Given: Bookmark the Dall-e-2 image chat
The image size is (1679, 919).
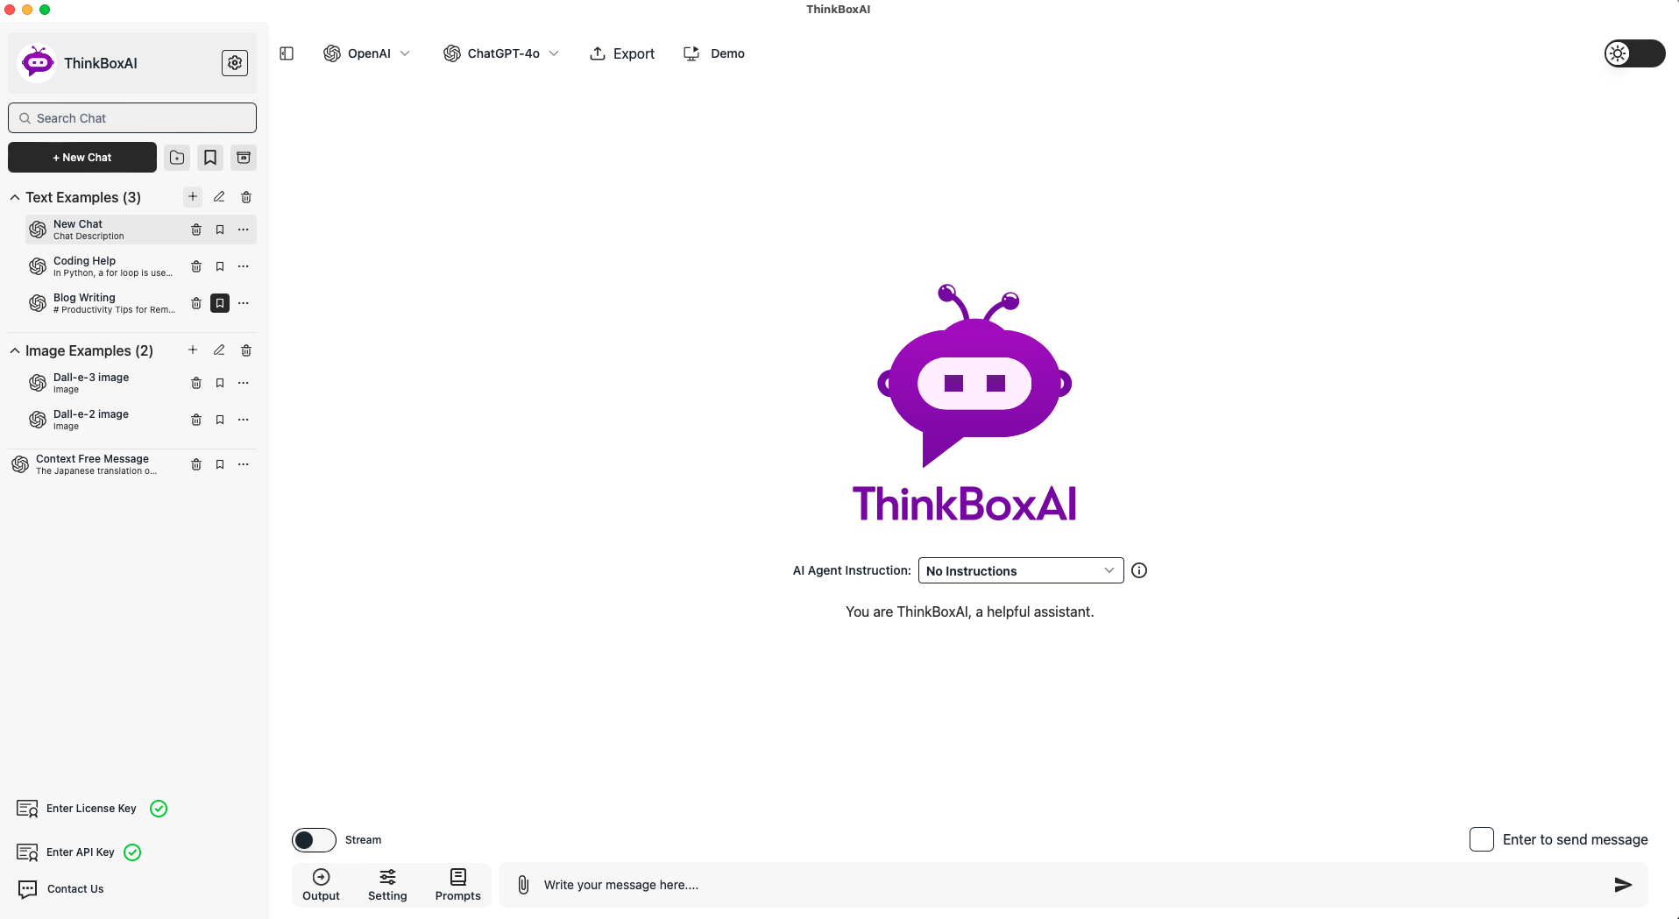Looking at the screenshot, I should point(220,420).
